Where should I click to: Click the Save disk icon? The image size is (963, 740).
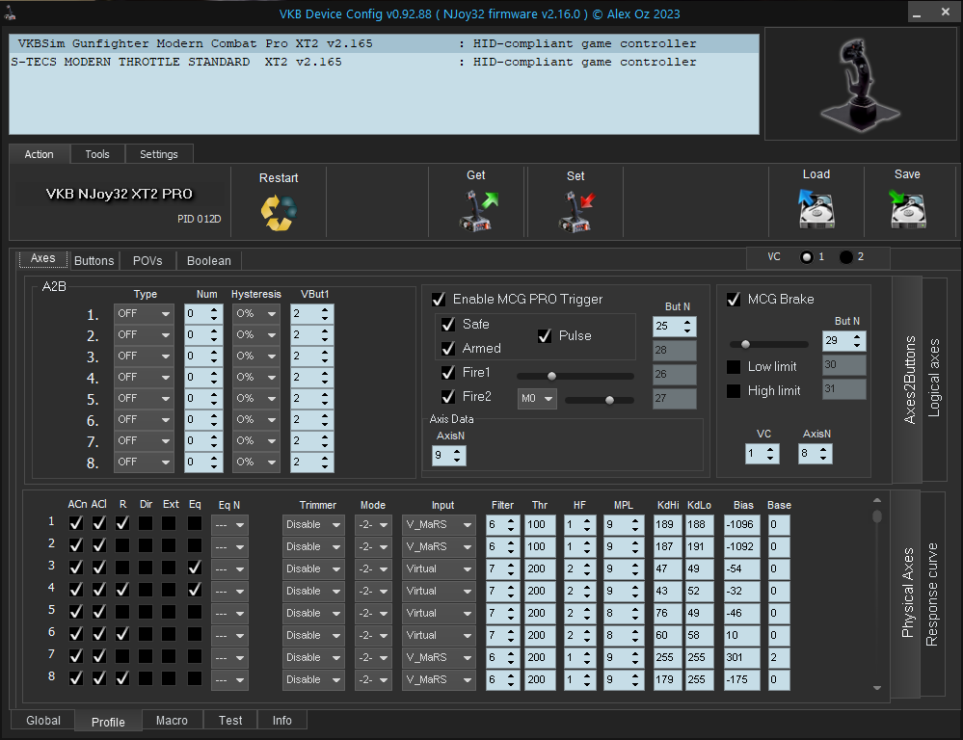click(x=907, y=209)
